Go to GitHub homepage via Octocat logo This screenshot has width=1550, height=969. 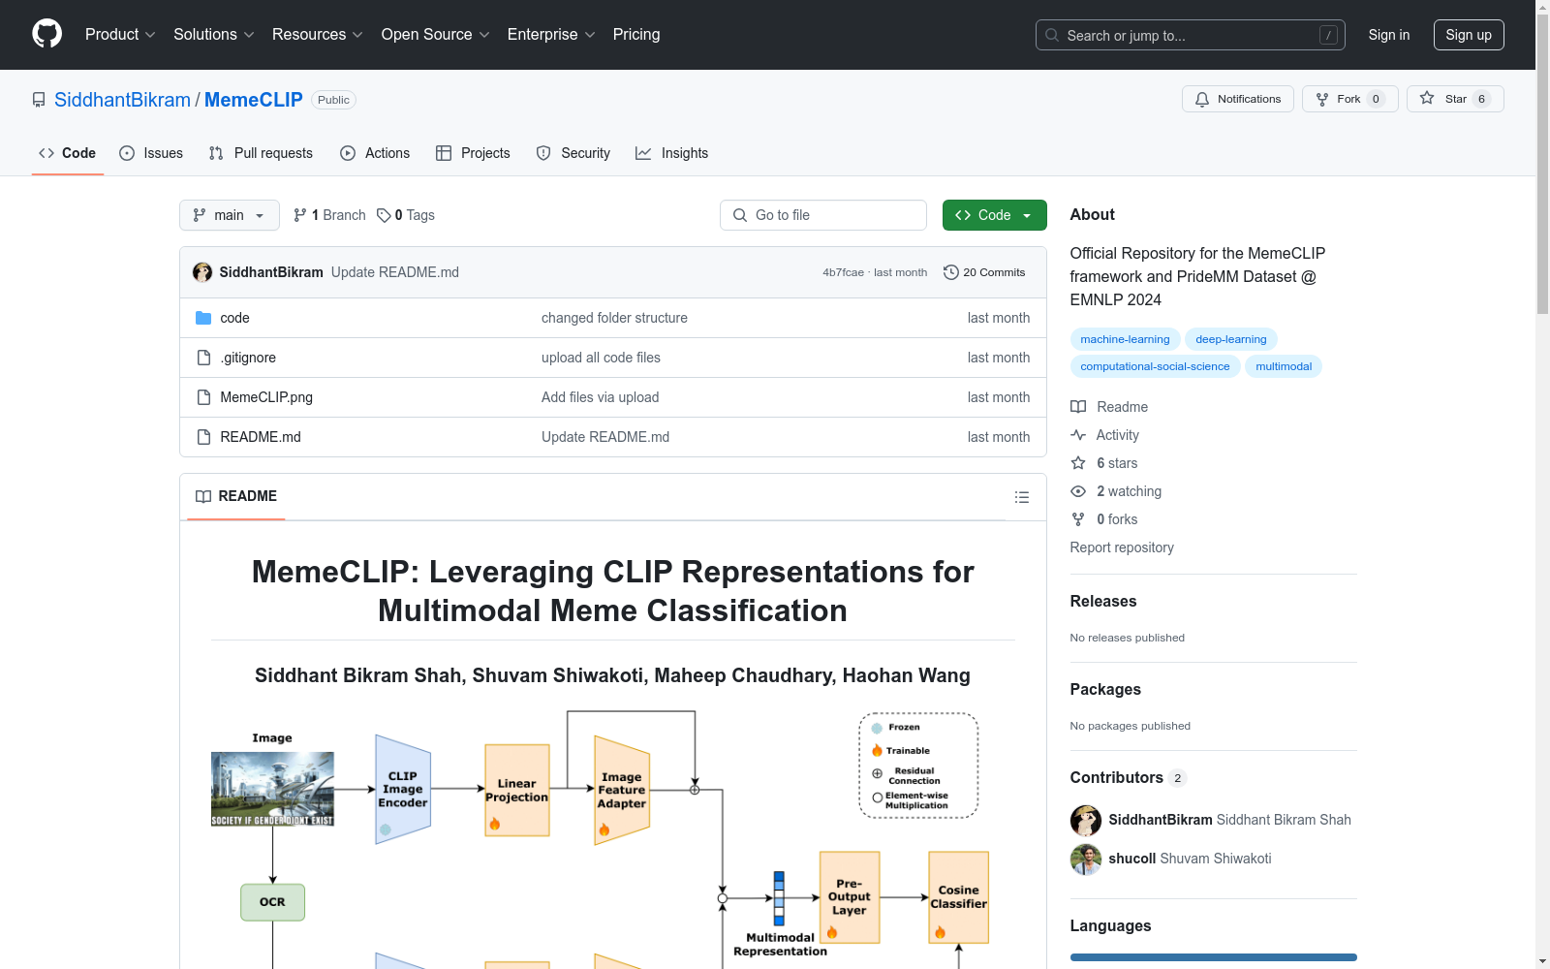[46, 34]
